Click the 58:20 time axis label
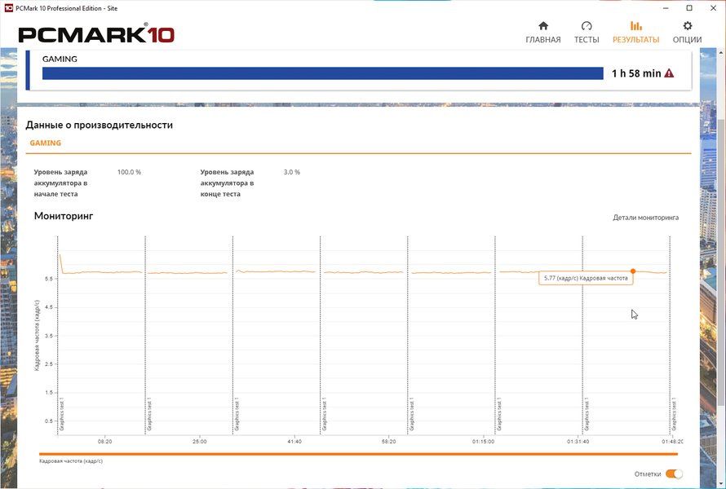The width and height of the screenshot is (726, 489). pos(389,442)
